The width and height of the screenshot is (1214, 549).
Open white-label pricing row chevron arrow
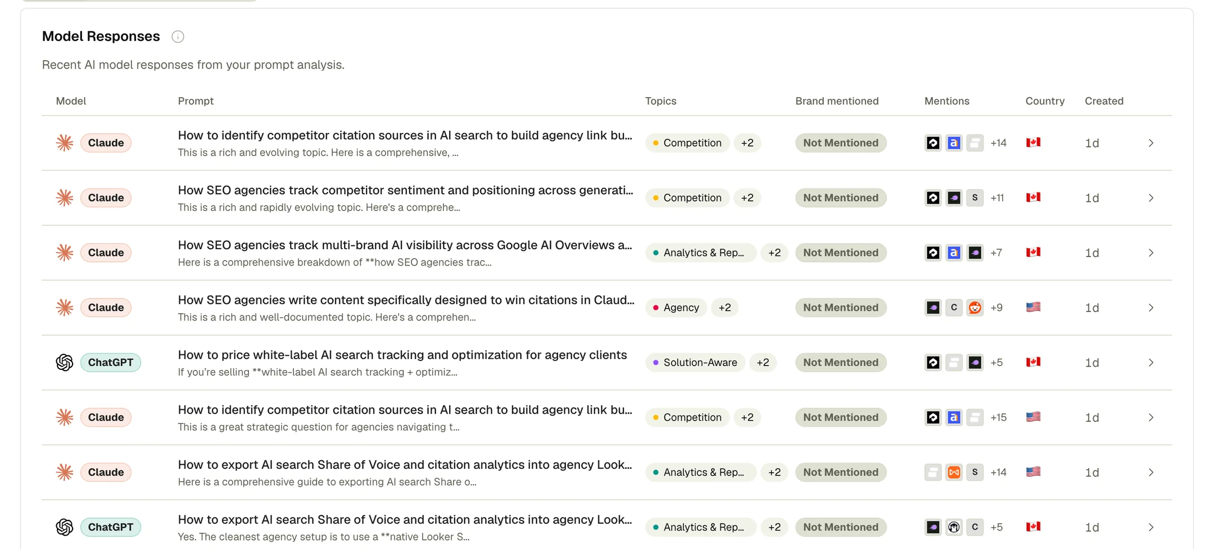(1151, 363)
